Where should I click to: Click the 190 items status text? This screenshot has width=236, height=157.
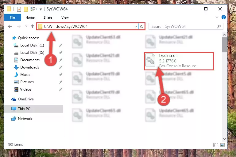point(15,144)
